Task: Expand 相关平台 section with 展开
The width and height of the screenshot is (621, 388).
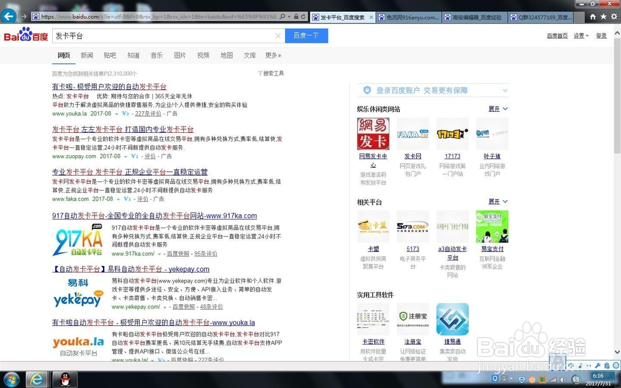Action: (x=498, y=202)
